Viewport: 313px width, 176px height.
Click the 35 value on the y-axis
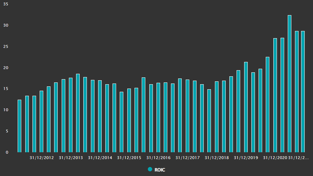pyautogui.click(x=6, y=4)
